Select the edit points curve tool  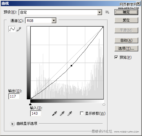click(12, 29)
